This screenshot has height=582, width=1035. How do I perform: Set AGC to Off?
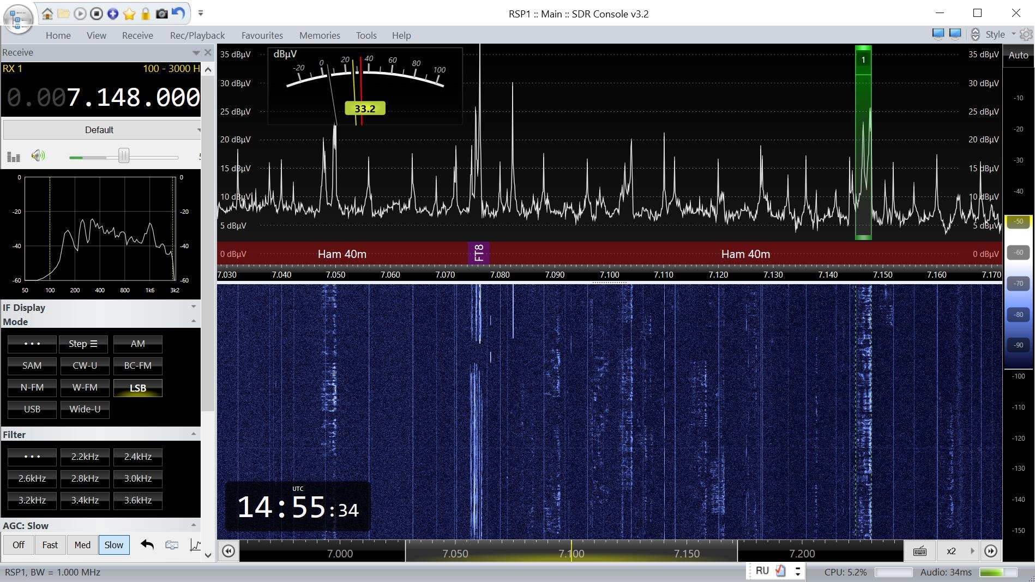click(x=19, y=544)
